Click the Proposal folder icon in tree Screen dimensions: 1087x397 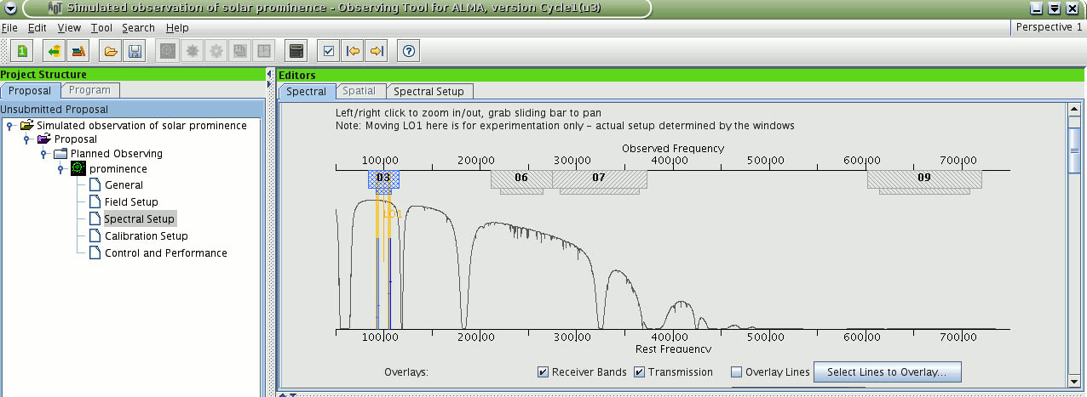point(44,139)
